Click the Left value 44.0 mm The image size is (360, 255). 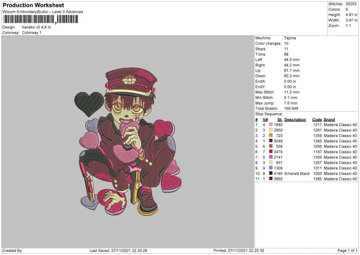pyautogui.click(x=292, y=60)
